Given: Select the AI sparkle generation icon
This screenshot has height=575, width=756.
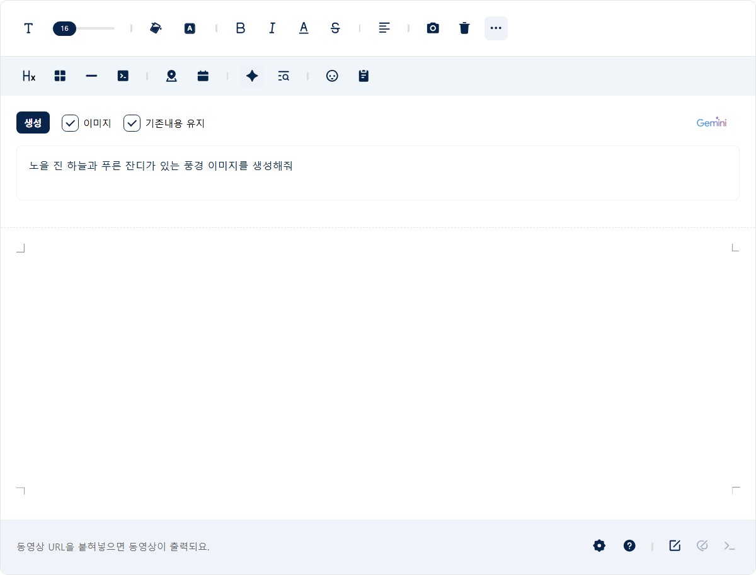Looking at the screenshot, I should click(x=252, y=76).
